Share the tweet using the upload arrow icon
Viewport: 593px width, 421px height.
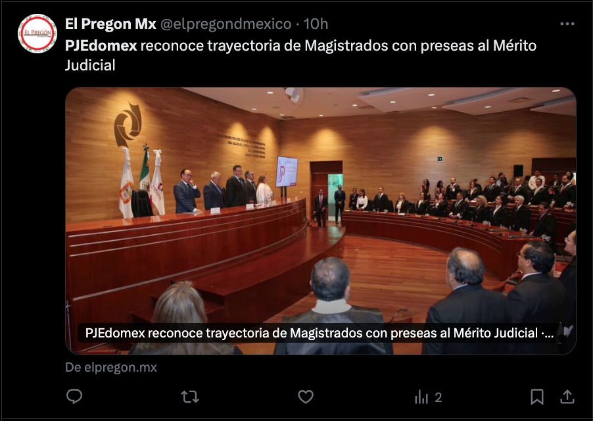tap(567, 397)
